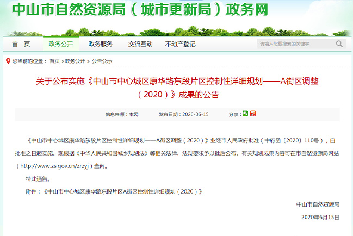The height and width of the screenshot is (236, 353).
Task: Click the 中山市自然资源局 signature at bottom
Action: coord(318,204)
